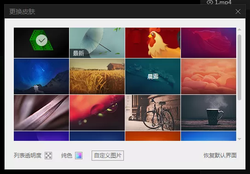Choose the red water droplets skin
250x174 pixels.
pos(97,113)
